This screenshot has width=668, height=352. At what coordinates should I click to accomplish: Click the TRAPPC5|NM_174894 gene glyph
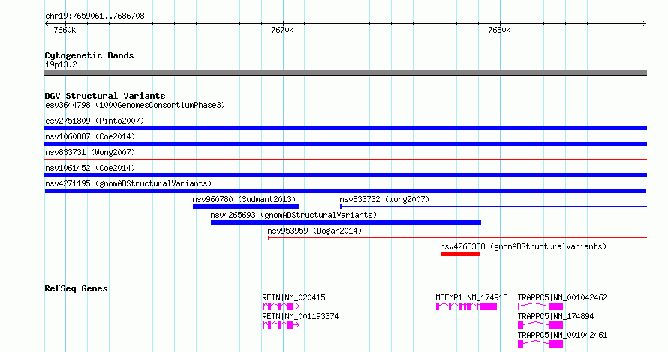coord(540,325)
